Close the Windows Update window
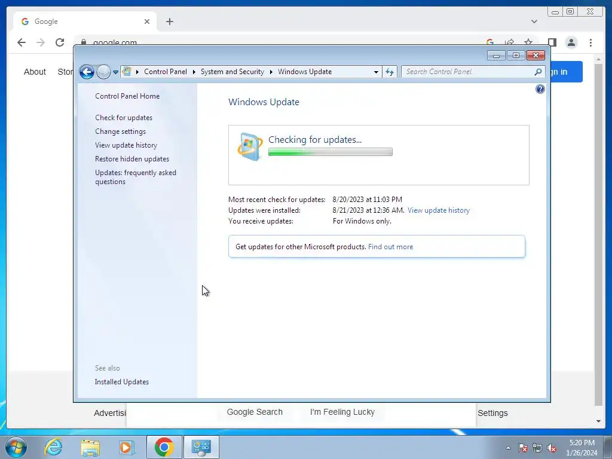 pos(535,56)
